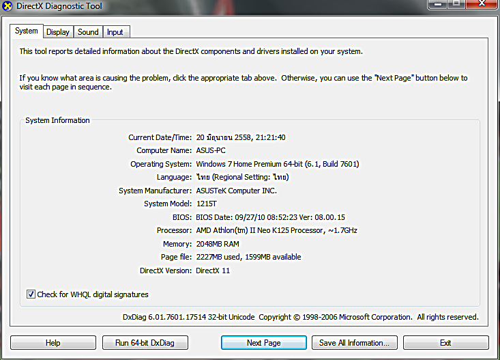Switch to the Sound tab

tap(88, 32)
